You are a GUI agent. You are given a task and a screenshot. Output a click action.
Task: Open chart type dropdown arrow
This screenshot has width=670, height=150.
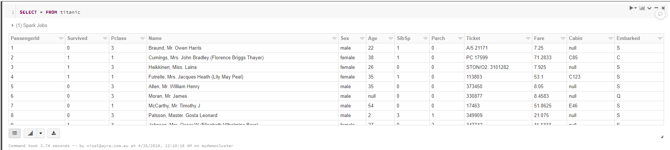click(41, 133)
